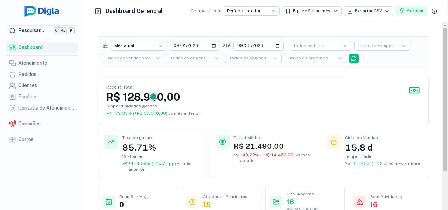Open the Todos os produtos dropdown
This screenshot has height=210, width=448.
tap(315, 58)
